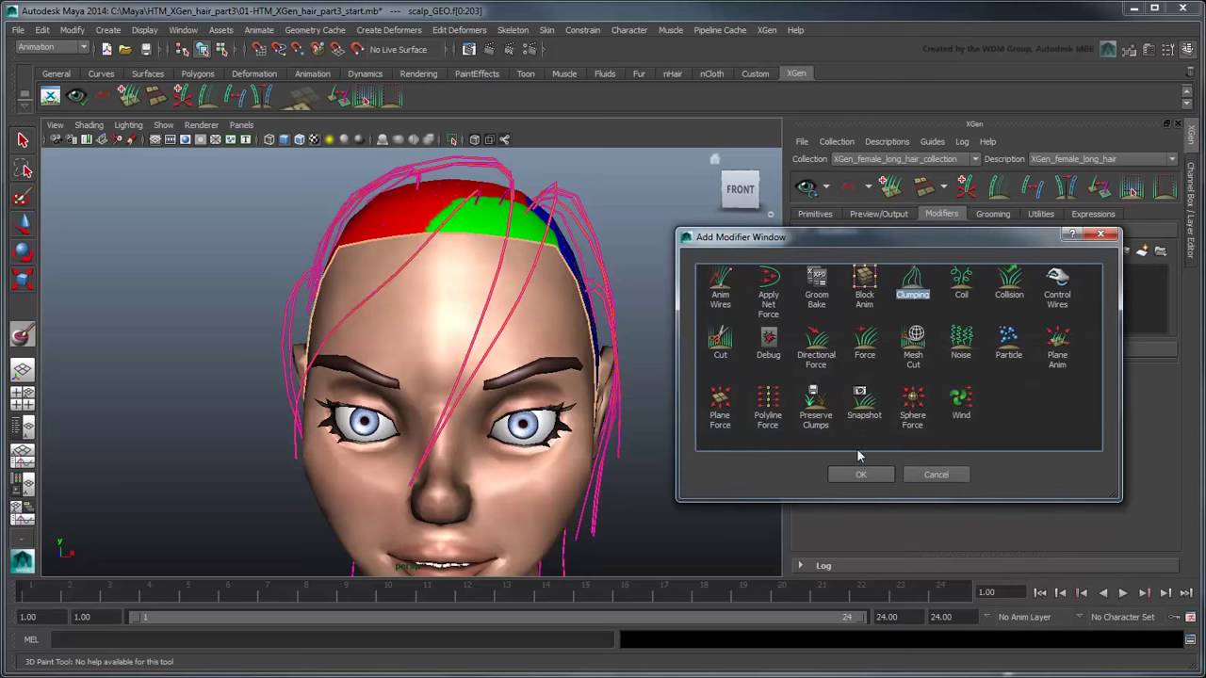This screenshot has width=1206, height=678.
Task: Select the Debug modifier
Action: (768, 344)
